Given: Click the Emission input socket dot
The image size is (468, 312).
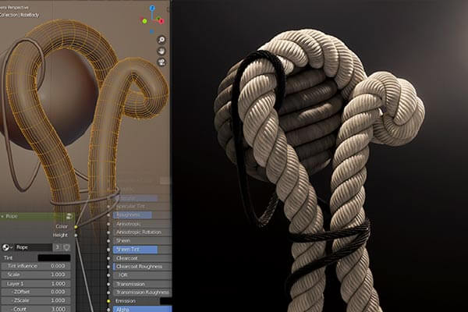Looking at the screenshot, I should [x=108, y=301].
